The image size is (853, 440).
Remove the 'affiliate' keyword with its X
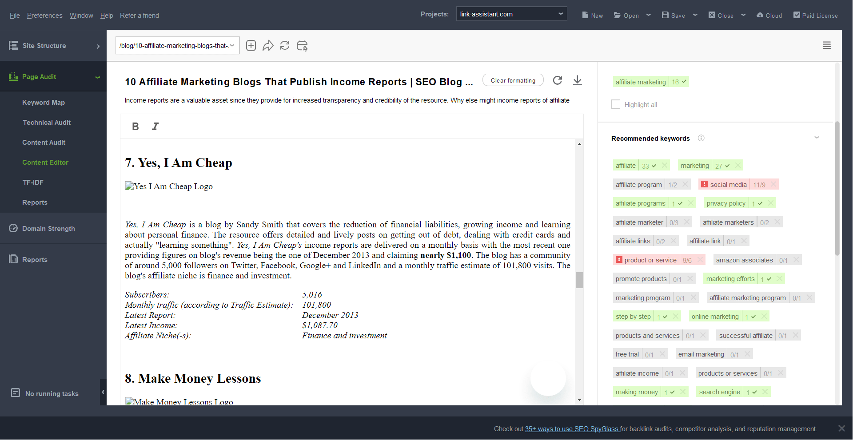pyautogui.click(x=665, y=166)
